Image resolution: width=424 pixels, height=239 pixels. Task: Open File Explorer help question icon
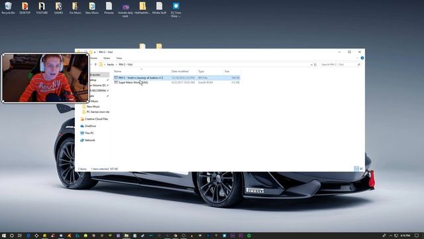[362, 58]
